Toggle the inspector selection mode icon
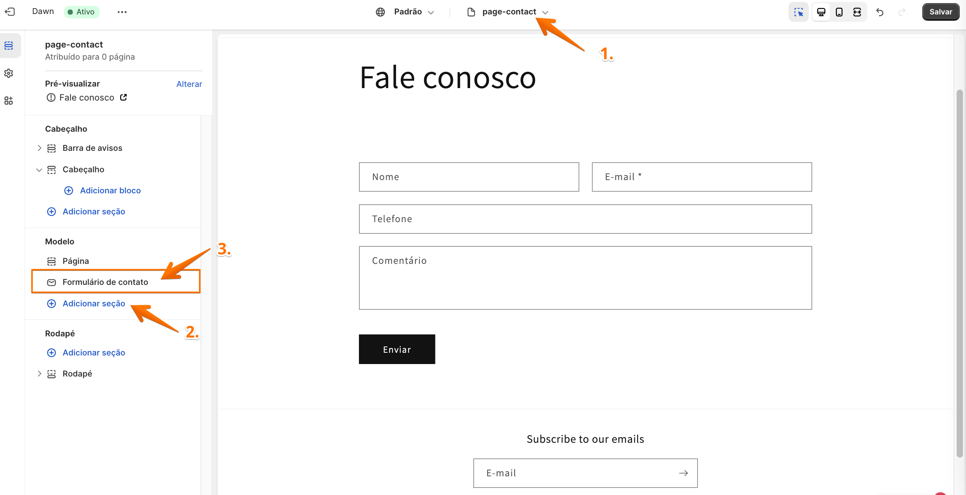 pos(798,12)
